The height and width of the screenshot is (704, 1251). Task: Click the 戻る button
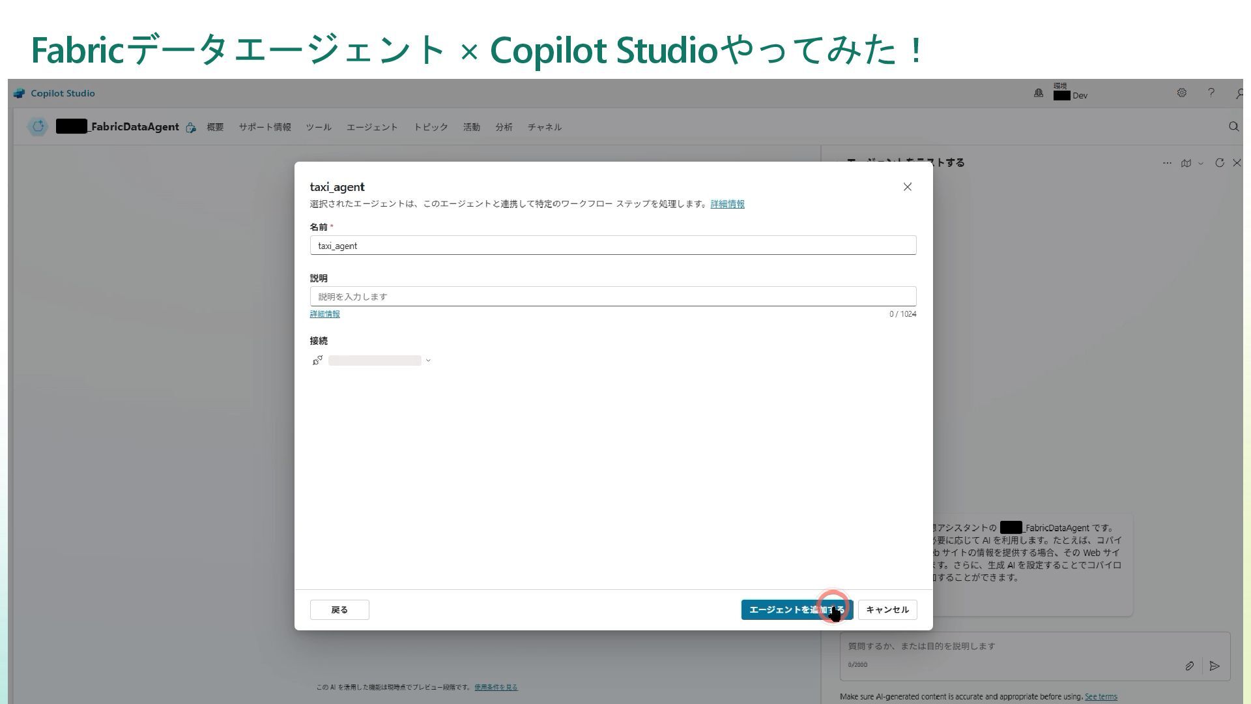coord(339,610)
